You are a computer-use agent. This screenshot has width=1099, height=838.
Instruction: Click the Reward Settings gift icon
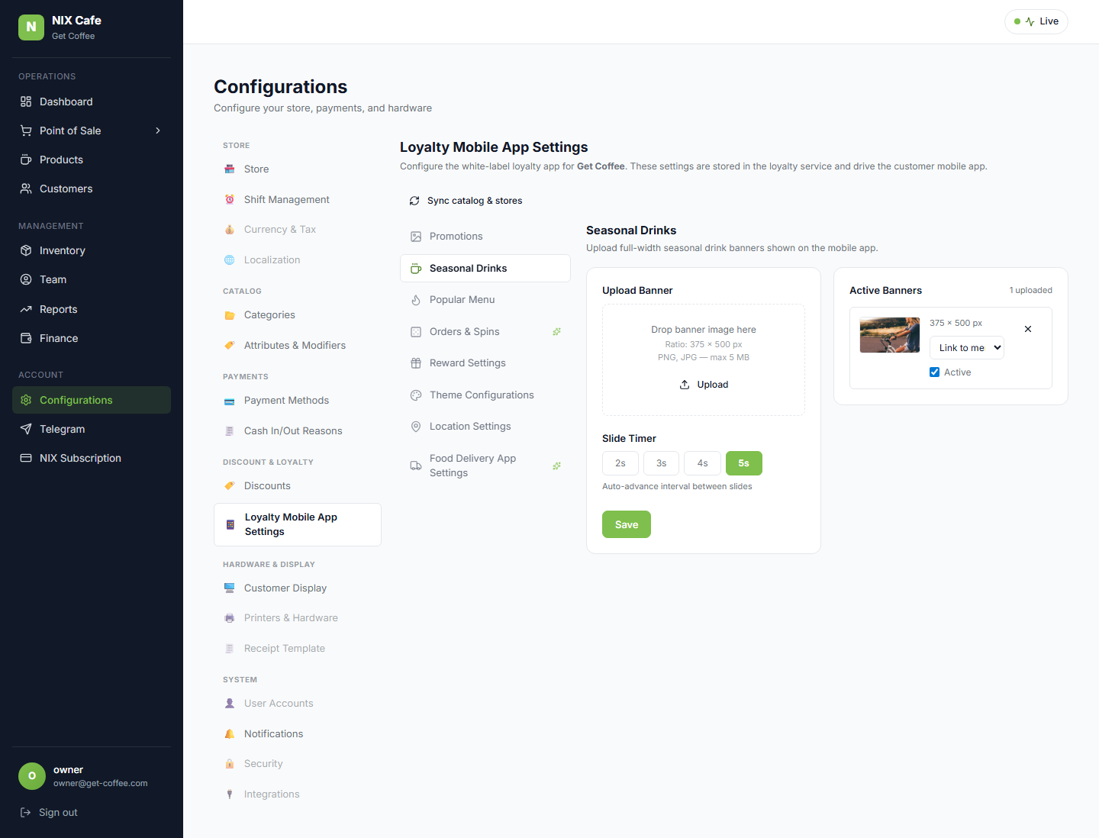416,363
